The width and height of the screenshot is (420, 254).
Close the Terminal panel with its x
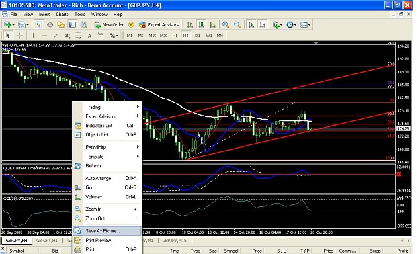pyautogui.click(x=3, y=249)
